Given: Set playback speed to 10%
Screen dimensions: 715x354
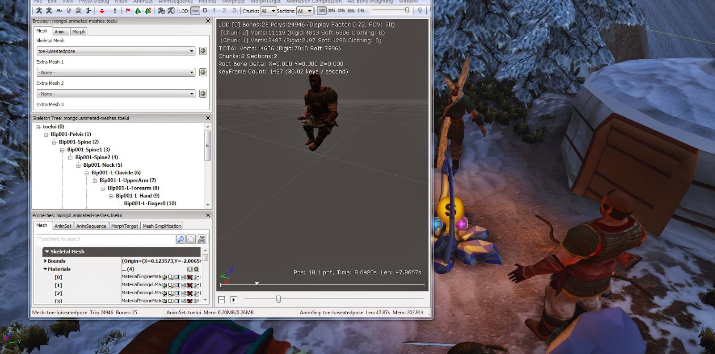Looking at the screenshot, I should coord(351,11).
